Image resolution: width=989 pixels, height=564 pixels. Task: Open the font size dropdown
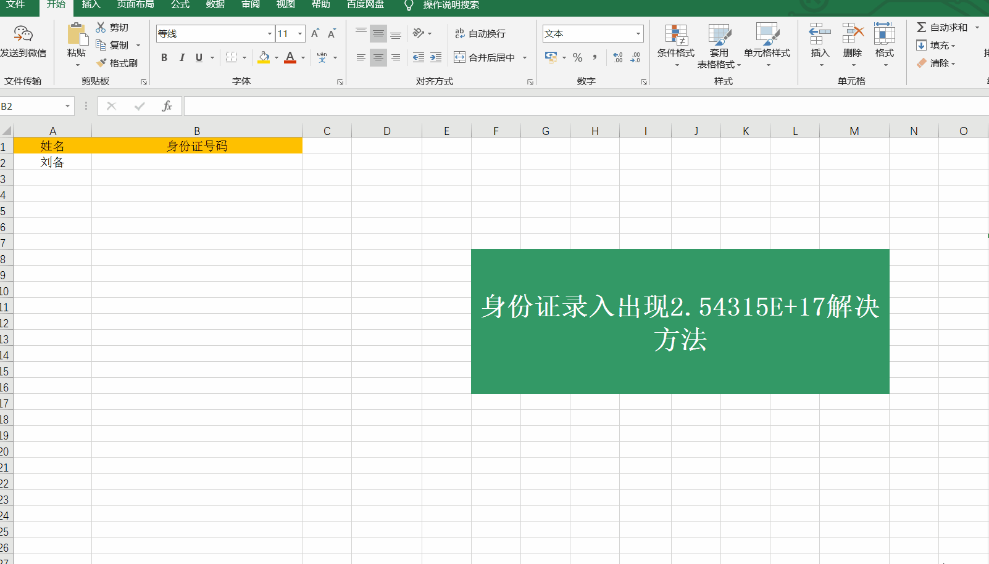301,33
